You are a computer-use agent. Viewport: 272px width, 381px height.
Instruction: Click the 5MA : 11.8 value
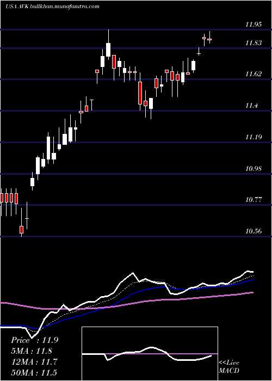(32, 351)
